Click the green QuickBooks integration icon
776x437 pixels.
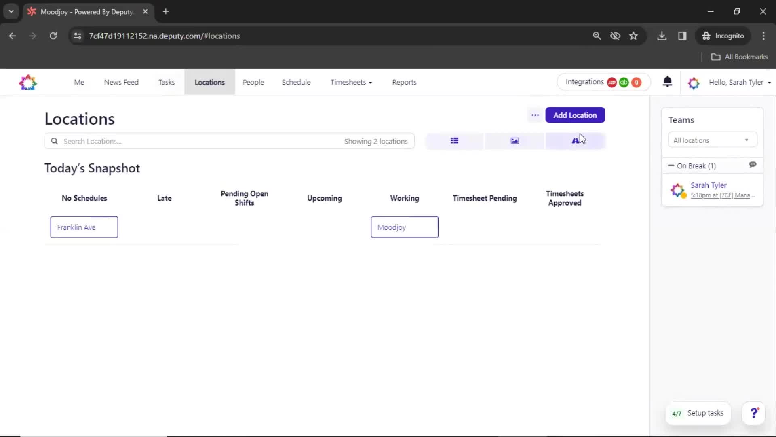624,83
